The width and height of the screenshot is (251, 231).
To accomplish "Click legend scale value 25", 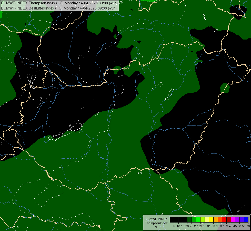I will click(192, 226).
